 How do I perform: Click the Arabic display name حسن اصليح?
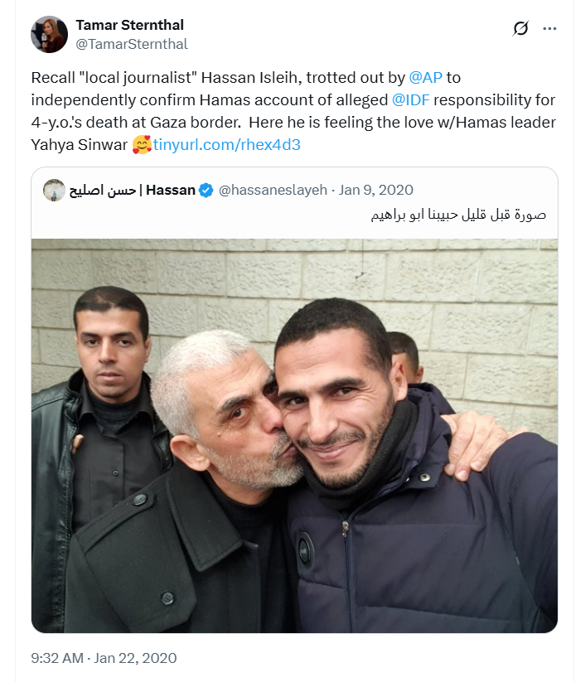(103, 191)
